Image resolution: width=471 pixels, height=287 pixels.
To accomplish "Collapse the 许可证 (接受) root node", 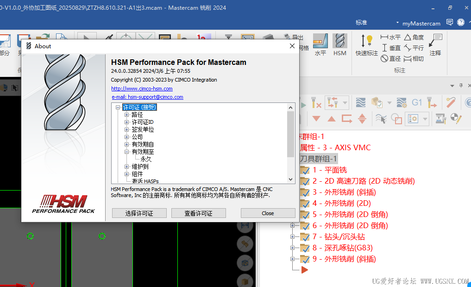I will (x=118, y=108).
